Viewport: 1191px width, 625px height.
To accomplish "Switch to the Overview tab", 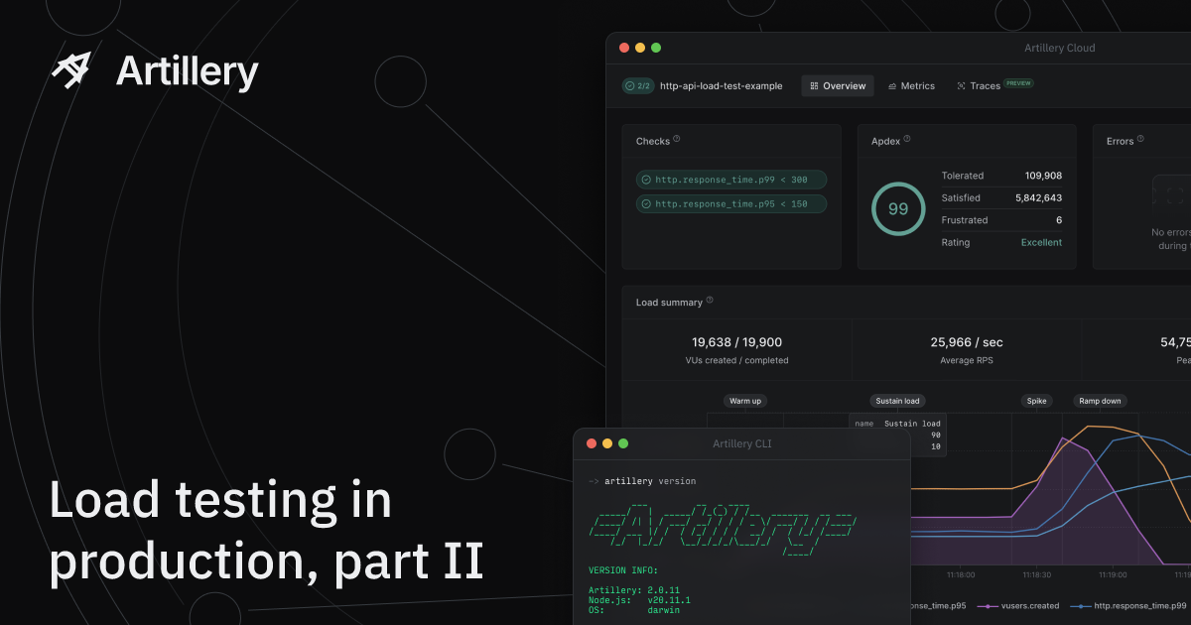I will coord(838,86).
